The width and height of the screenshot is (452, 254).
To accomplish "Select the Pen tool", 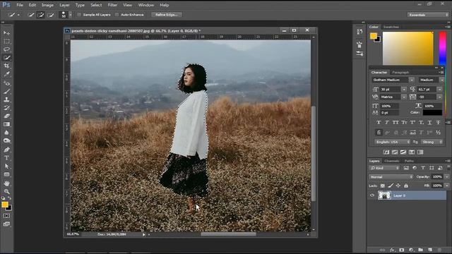I will (x=6, y=150).
